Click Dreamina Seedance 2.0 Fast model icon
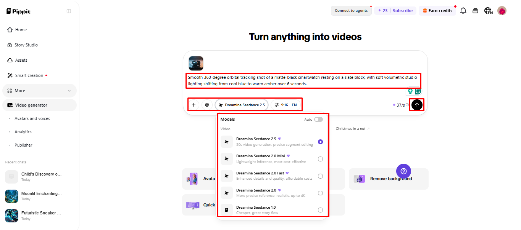521x230 pixels. coord(227,176)
